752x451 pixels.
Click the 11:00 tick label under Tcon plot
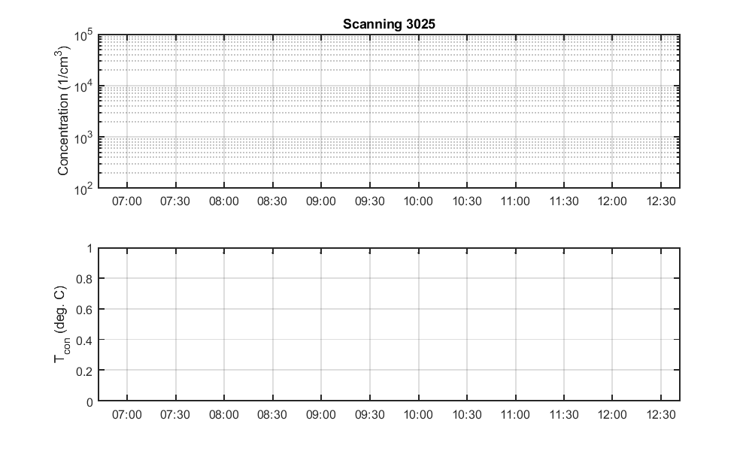point(516,415)
